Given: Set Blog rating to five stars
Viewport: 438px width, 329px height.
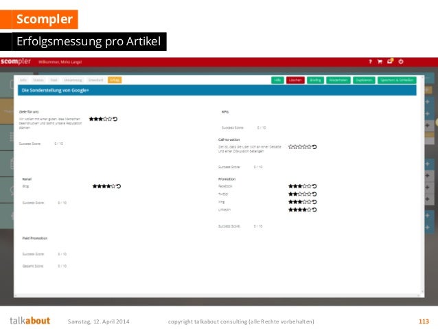Looking at the screenshot, I should [x=113, y=186].
